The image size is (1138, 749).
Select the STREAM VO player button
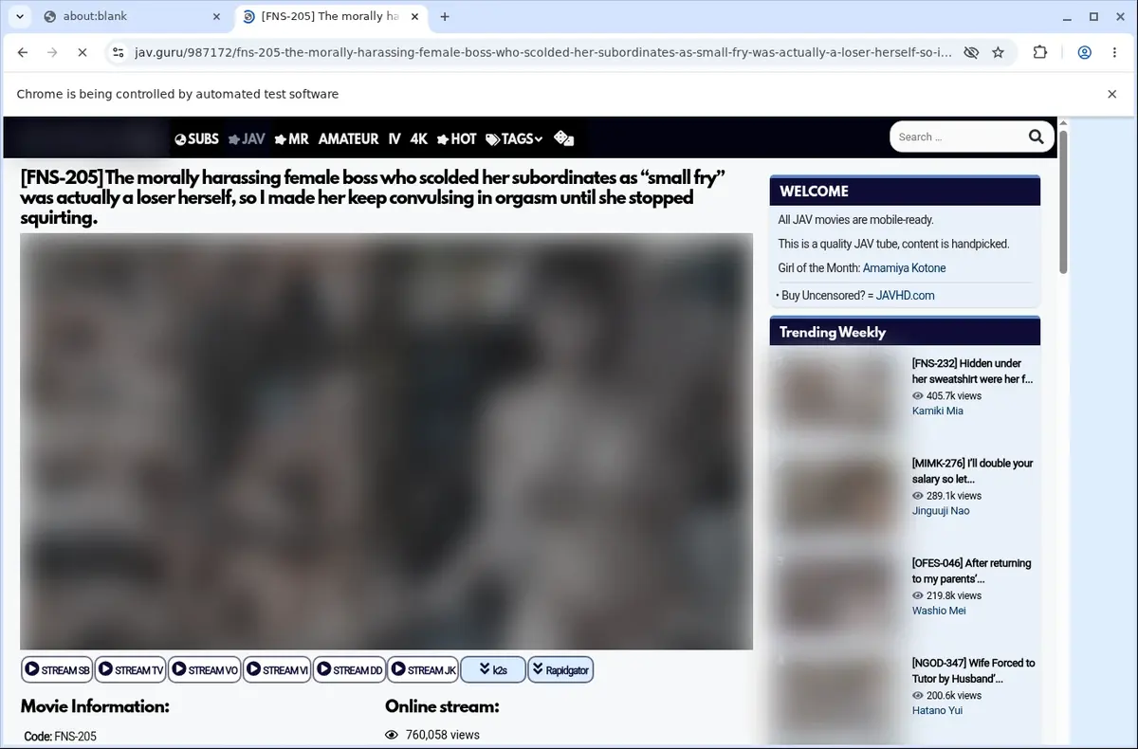[204, 669]
